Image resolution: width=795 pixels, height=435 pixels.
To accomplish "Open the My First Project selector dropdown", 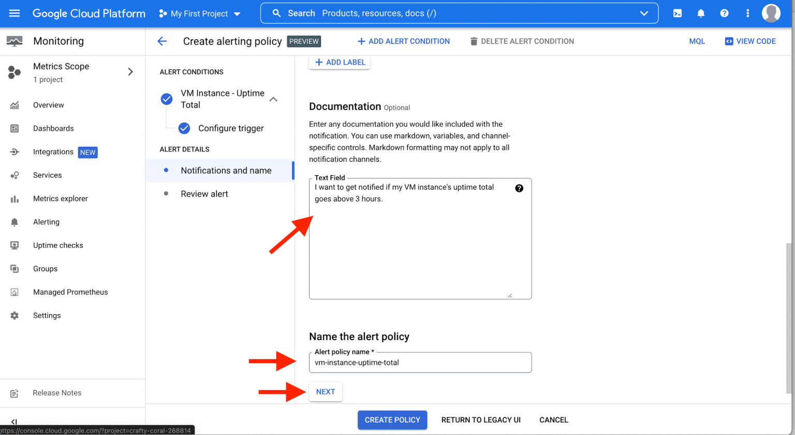I will pyautogui.click(x=200, y=13).
